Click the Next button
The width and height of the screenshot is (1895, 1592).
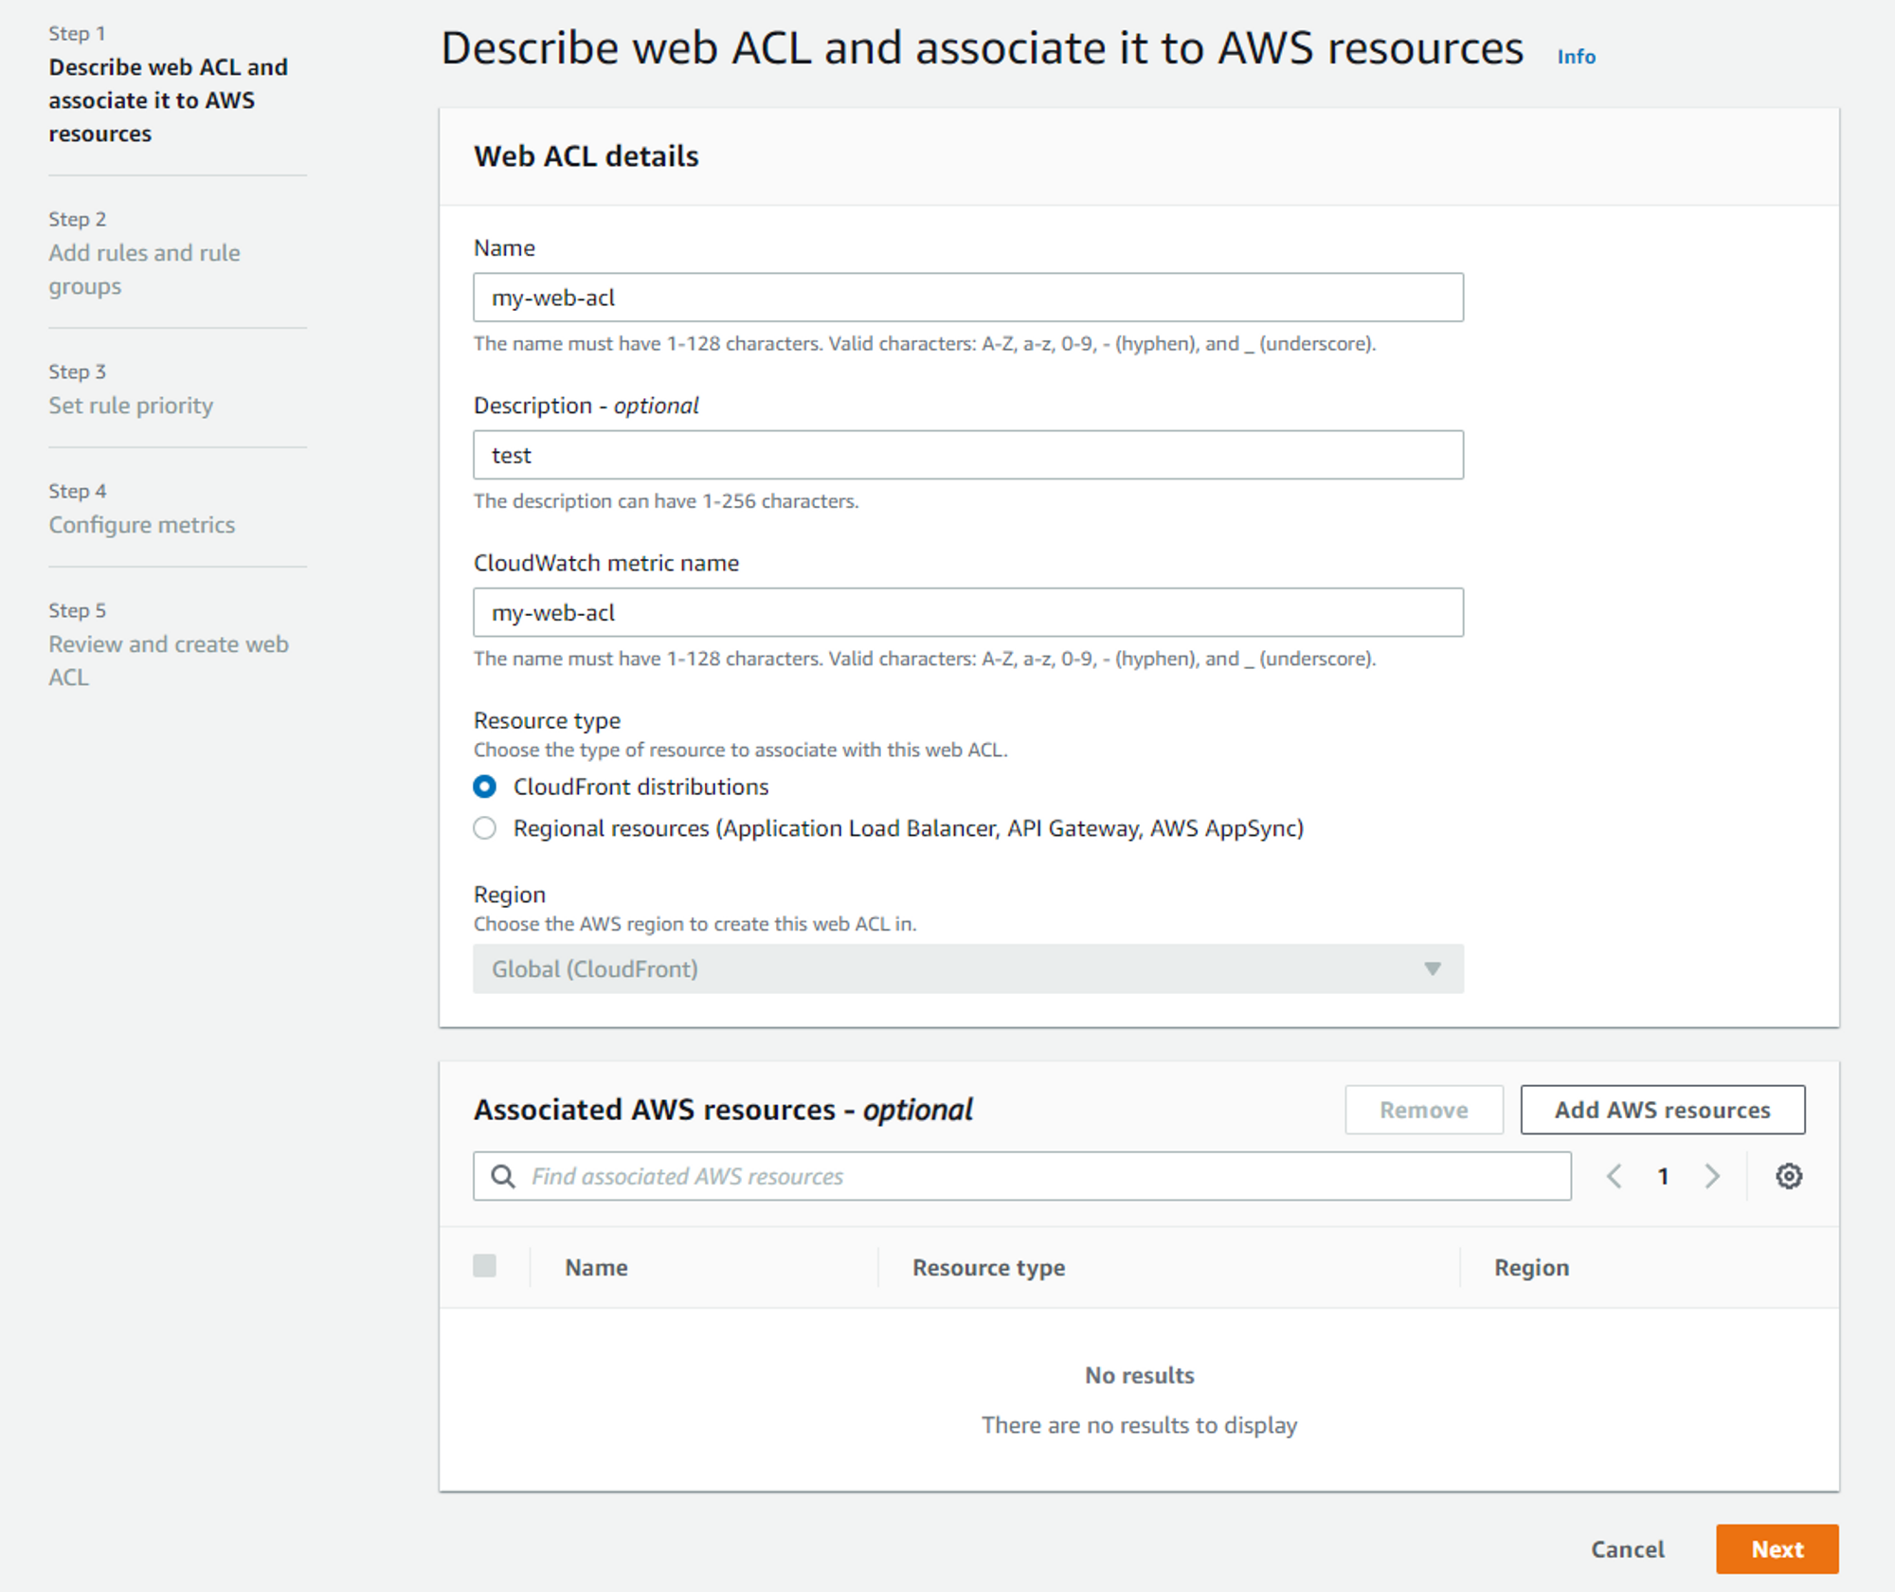[1779, 1548]
